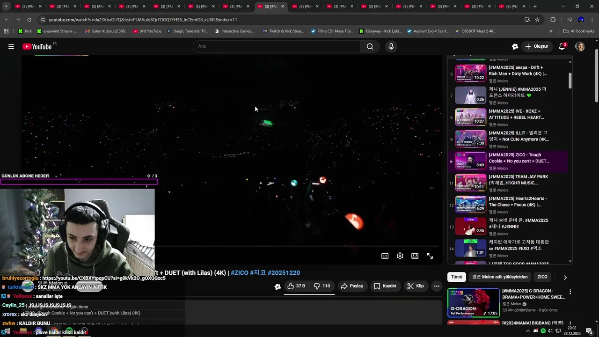Open the Windows notification center
Viewport: 599px width, 337px height.
(x=590, y=331)
